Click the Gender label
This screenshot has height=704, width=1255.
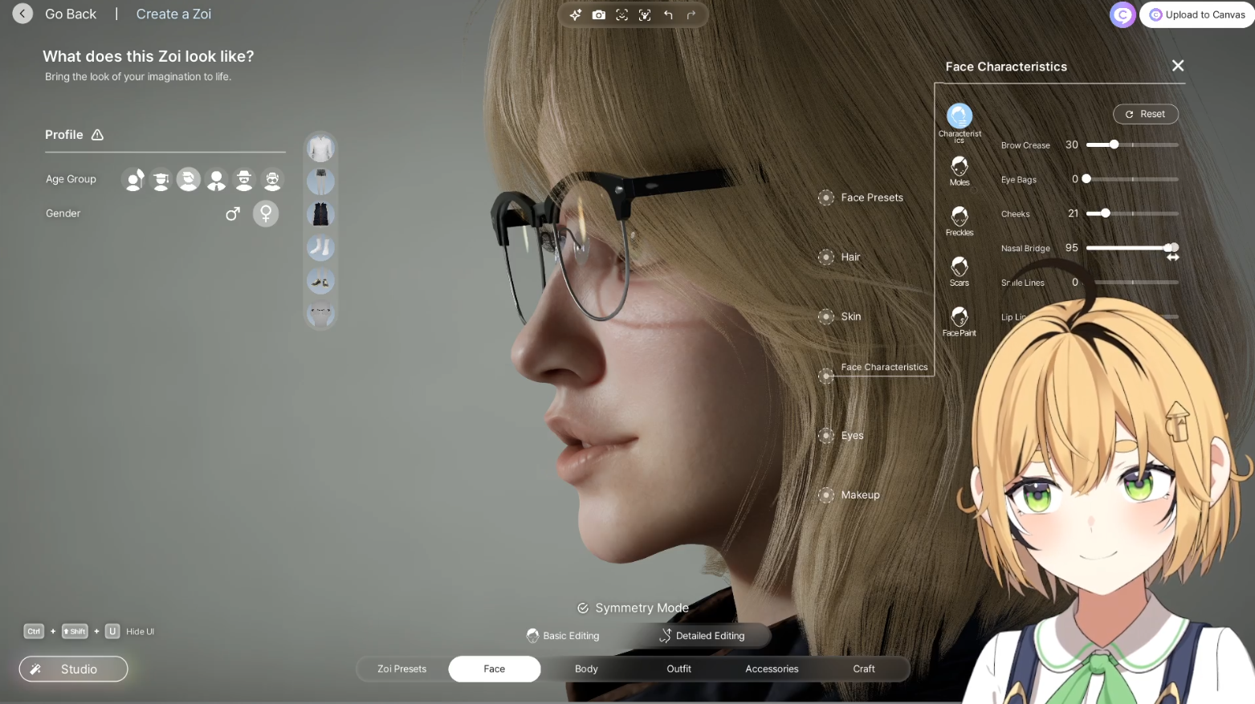pos(63,214)
